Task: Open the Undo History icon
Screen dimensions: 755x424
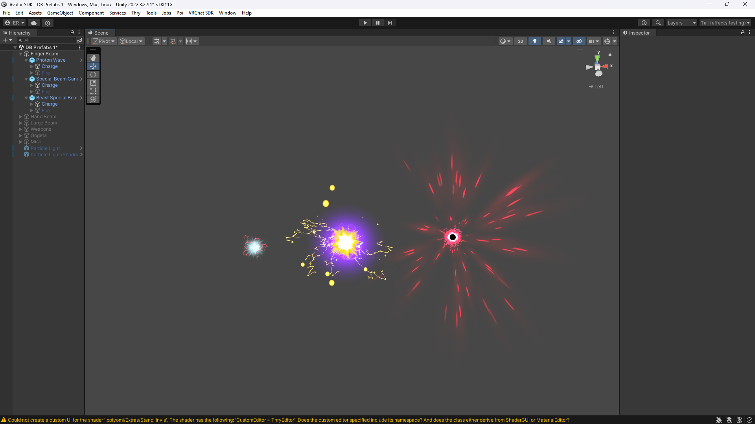Action: coord(644,23)
